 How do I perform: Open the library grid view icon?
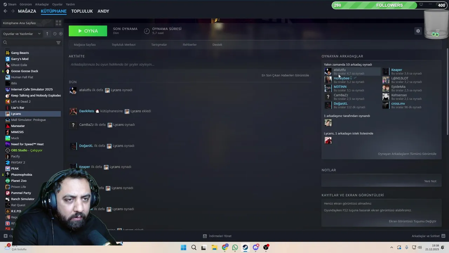(x=58, y=23)
